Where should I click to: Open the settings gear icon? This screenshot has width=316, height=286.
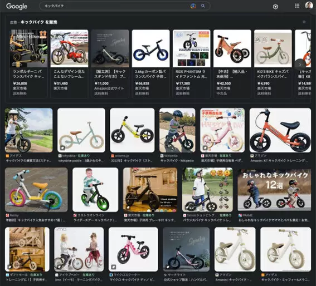coord(275,7)
